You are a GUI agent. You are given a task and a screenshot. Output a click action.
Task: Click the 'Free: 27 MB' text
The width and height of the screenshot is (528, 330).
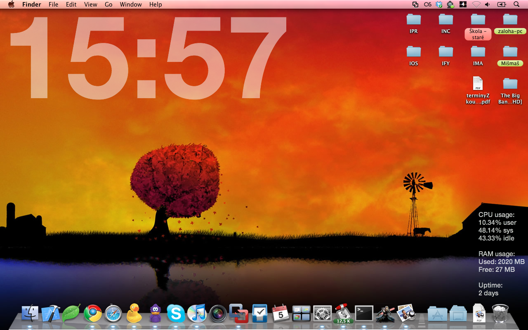point(497,269)
